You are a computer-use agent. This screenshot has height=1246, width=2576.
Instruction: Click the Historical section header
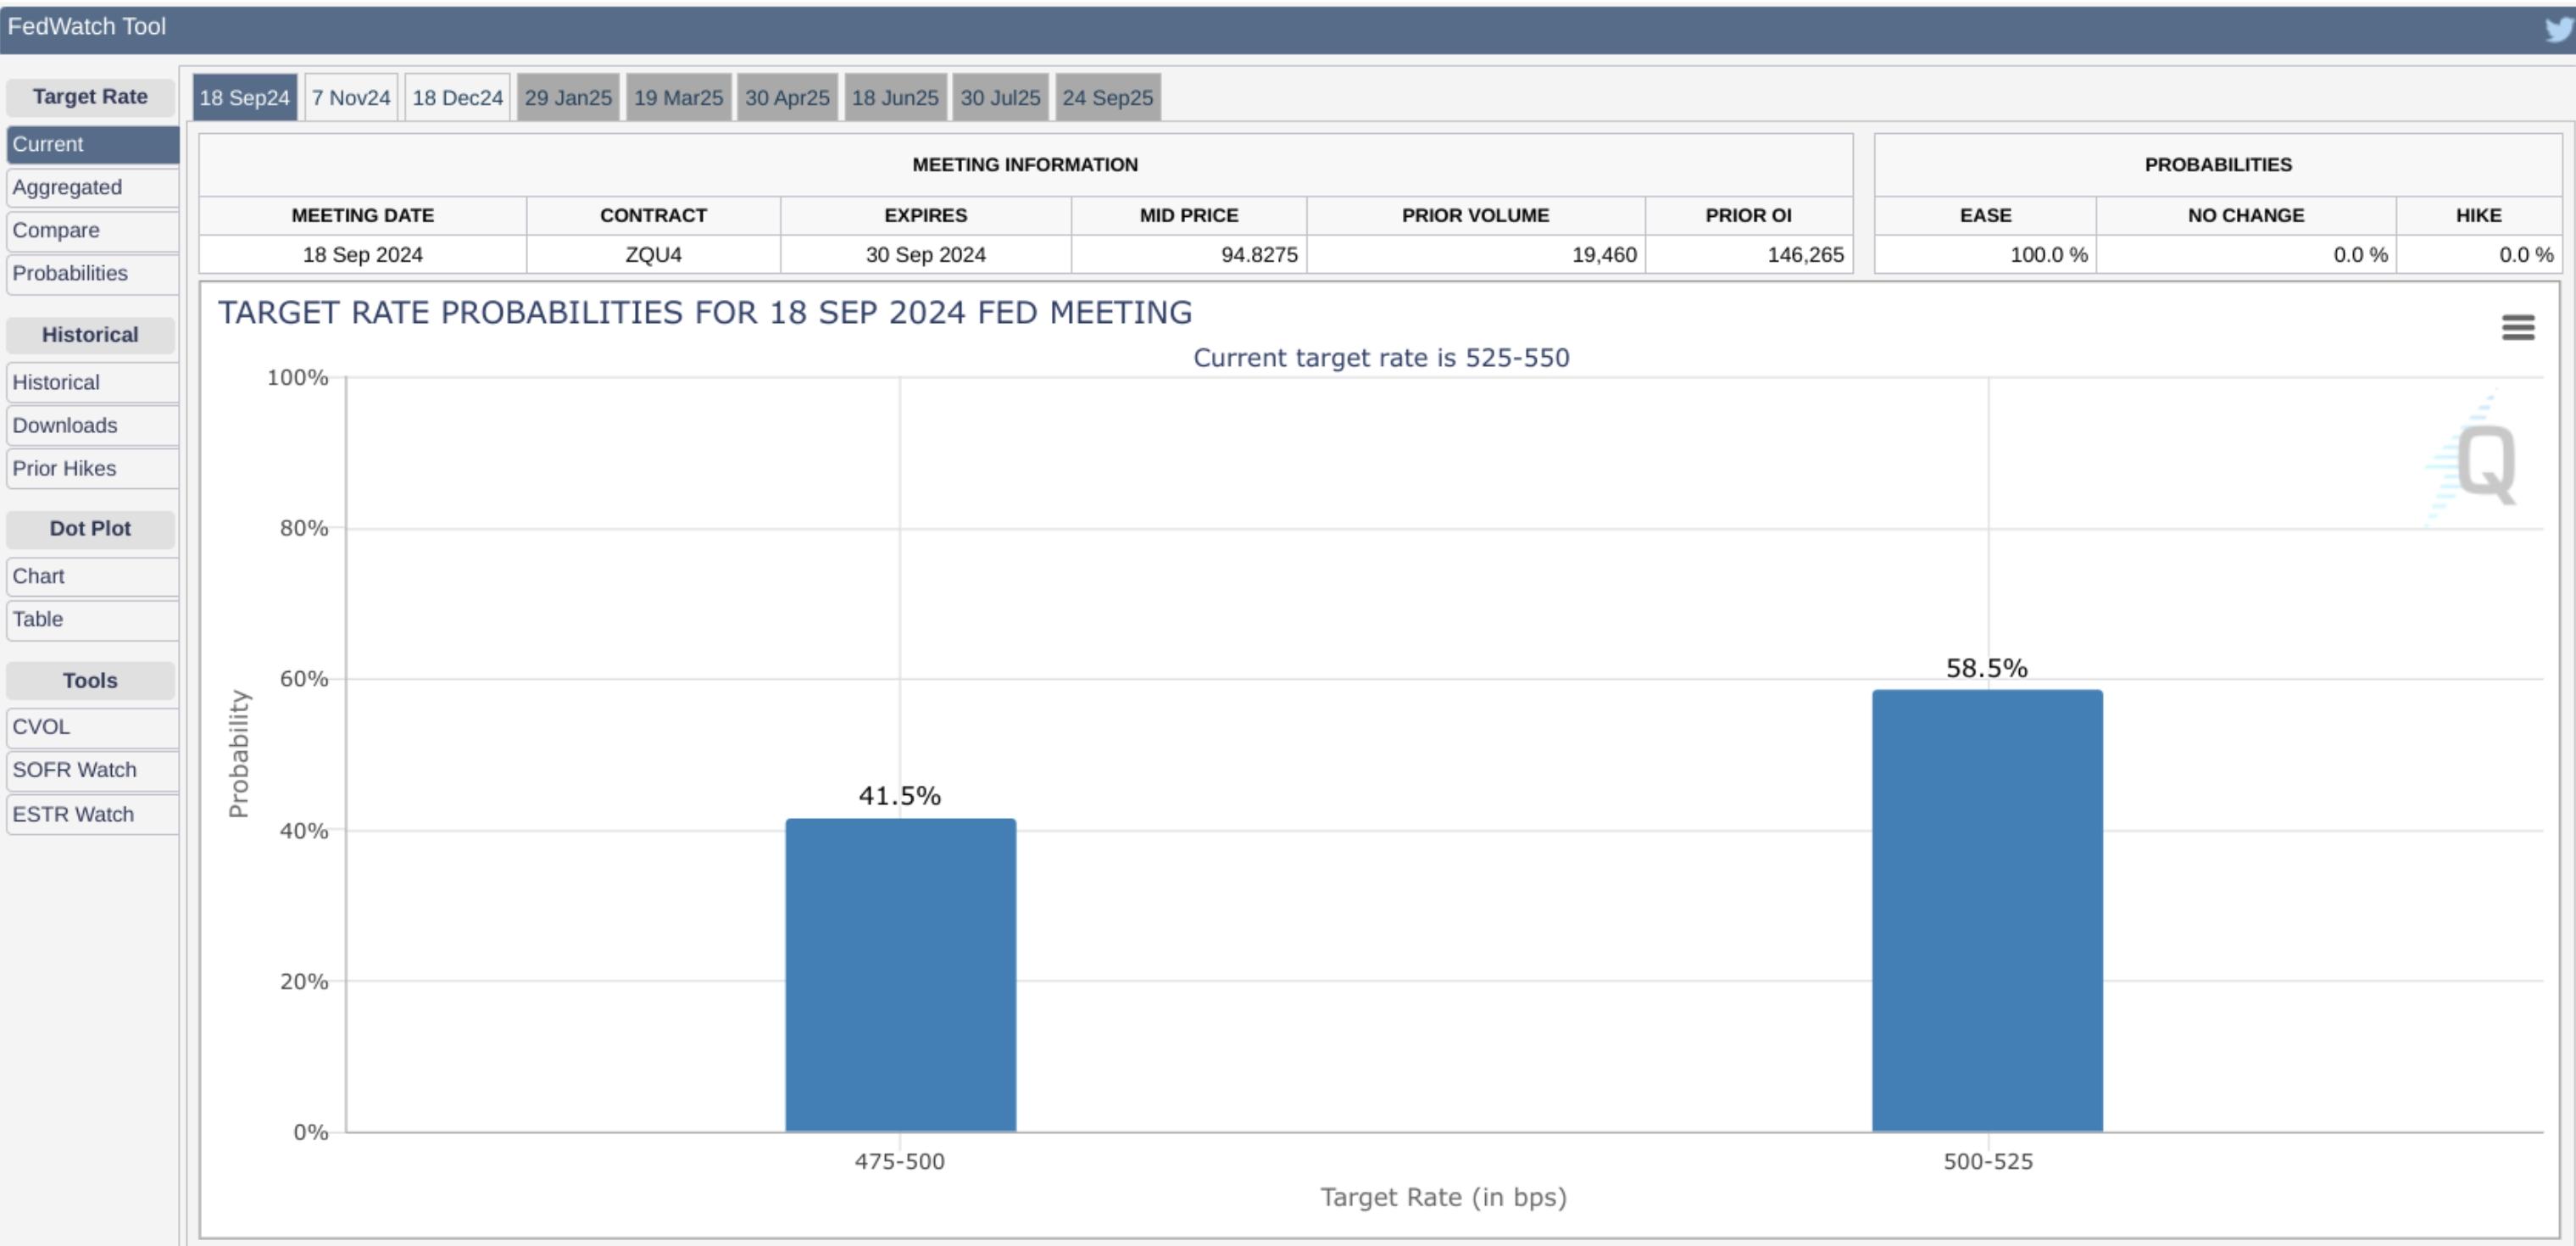point(90,335)
